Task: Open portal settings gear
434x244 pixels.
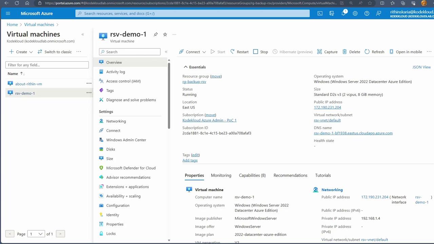Action: point(355,14)
